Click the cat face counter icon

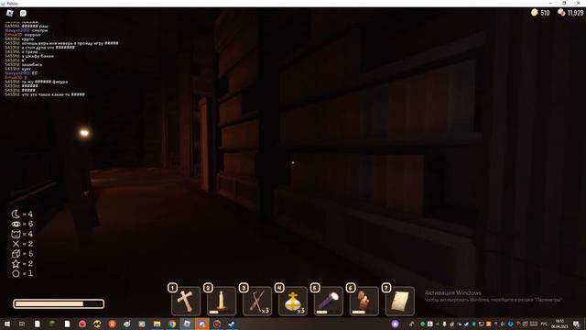pyautogui.click(x=16, y=234)
